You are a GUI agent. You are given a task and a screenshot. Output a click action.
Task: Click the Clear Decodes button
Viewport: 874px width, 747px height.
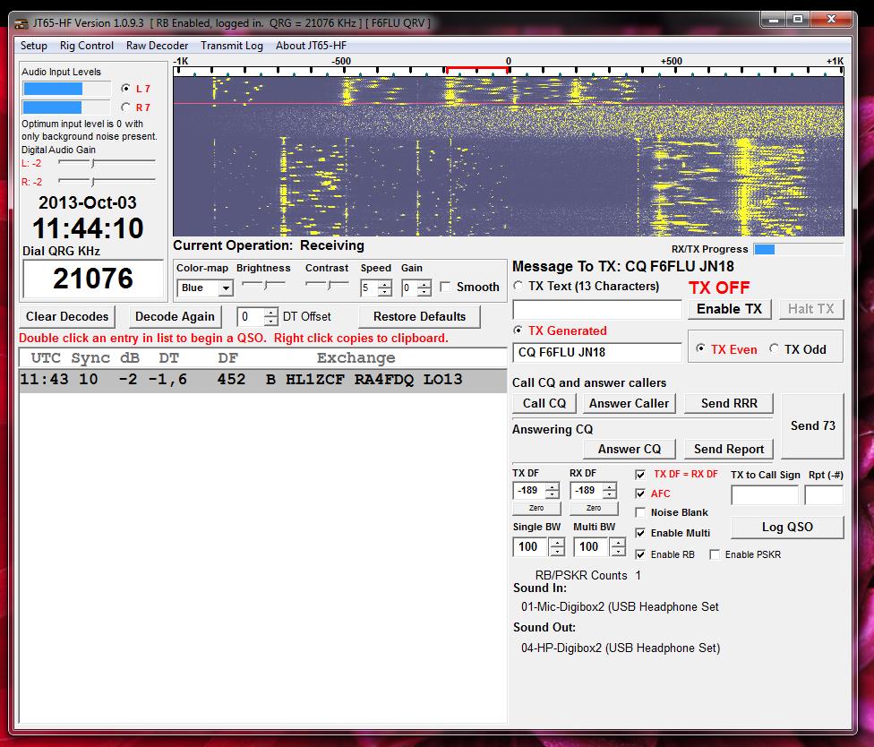(67, 317)
